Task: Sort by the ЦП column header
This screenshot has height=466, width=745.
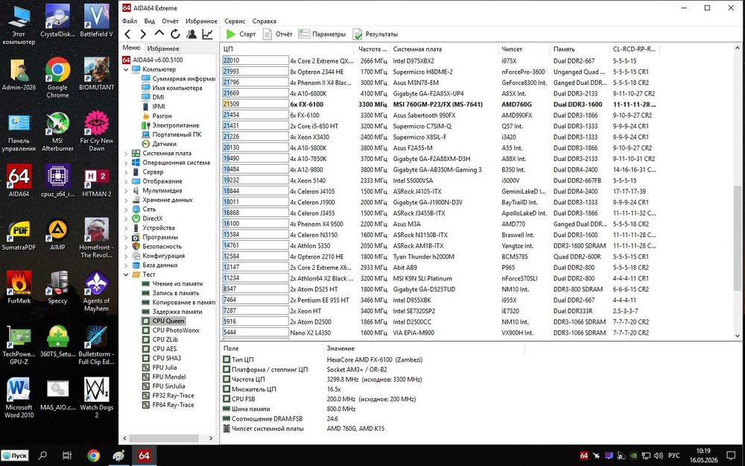Action: tap(288, 49)
